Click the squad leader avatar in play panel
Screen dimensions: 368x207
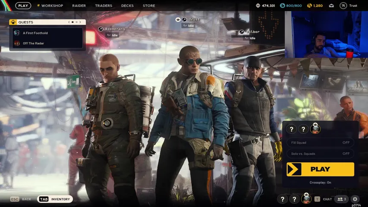point(315,129)
